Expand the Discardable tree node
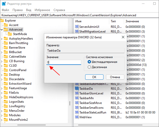159x127 pixels. pyautogui.click(x=2, y=79)
